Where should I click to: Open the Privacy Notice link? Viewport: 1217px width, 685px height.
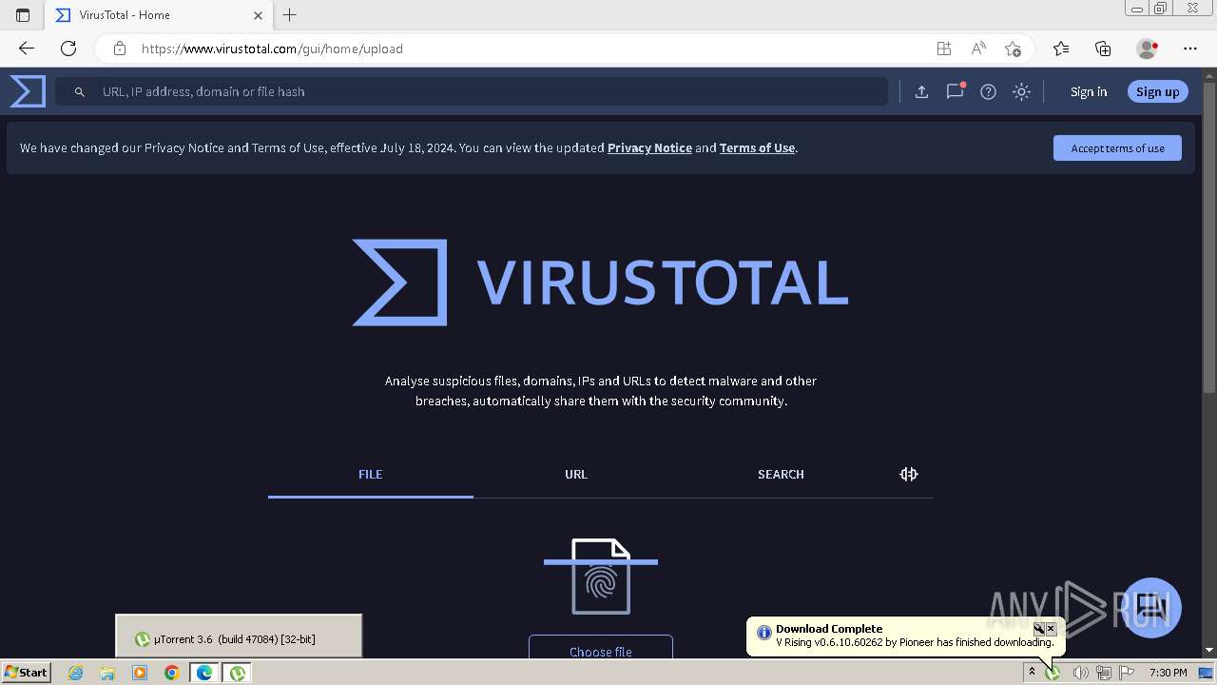pos(649,147)
